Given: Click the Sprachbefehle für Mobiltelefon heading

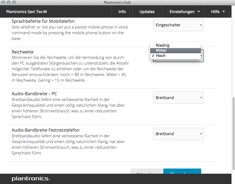Looking at the screenshot, I should [43, 21].
